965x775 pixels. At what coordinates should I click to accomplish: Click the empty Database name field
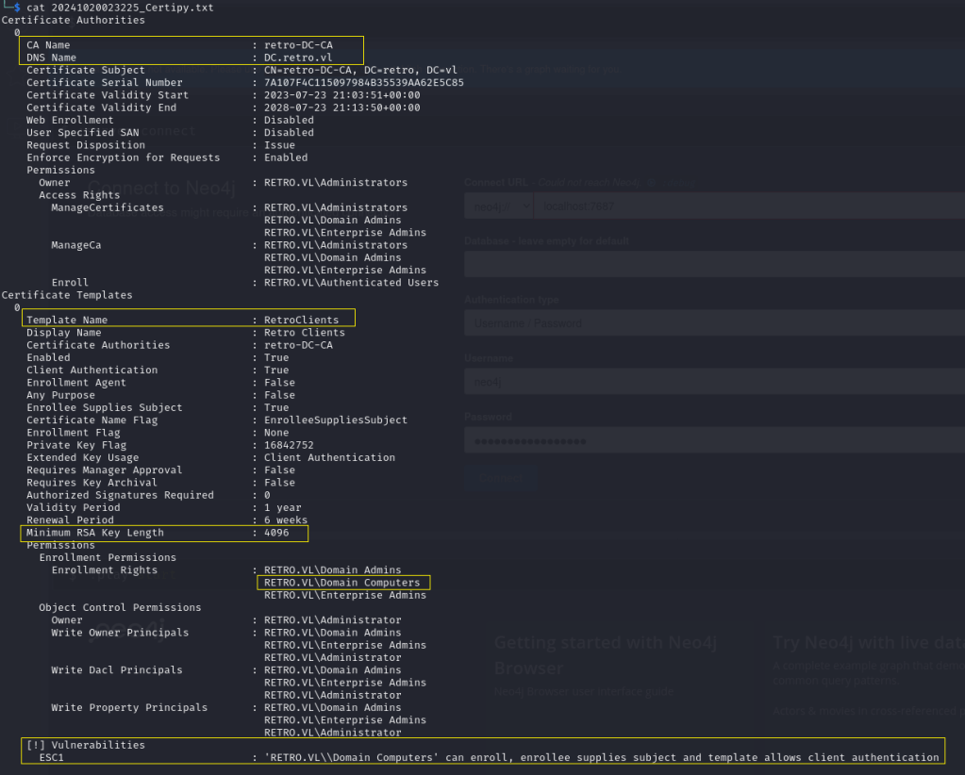coord(714,264)
